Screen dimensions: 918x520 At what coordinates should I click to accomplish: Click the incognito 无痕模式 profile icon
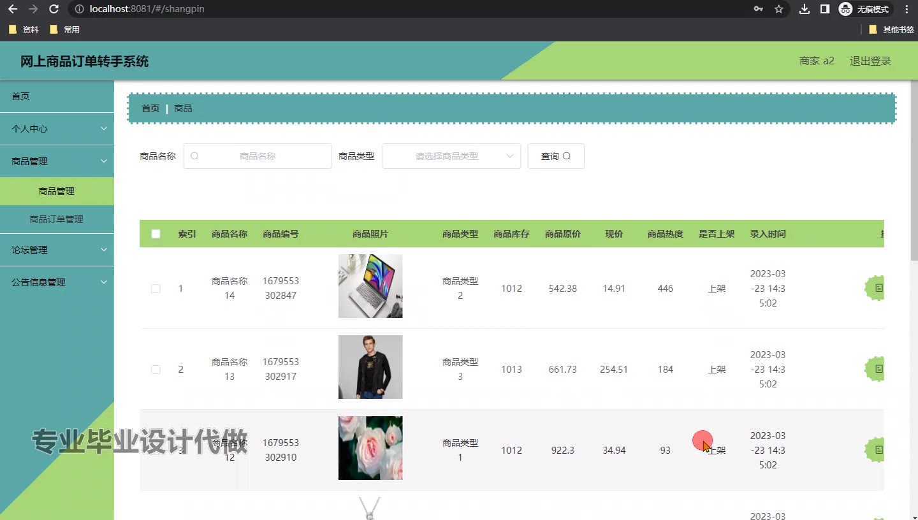(864, 9)
